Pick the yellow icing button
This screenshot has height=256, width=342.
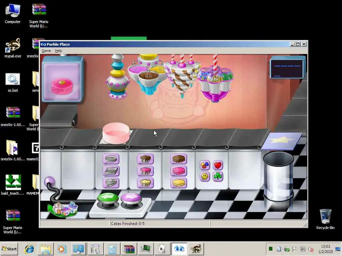click(179, 183)
